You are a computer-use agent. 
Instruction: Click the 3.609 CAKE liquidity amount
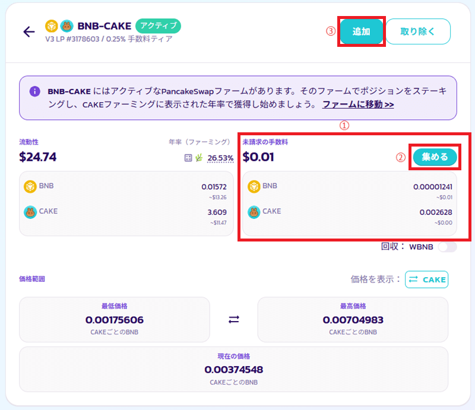tap(217, 212)
